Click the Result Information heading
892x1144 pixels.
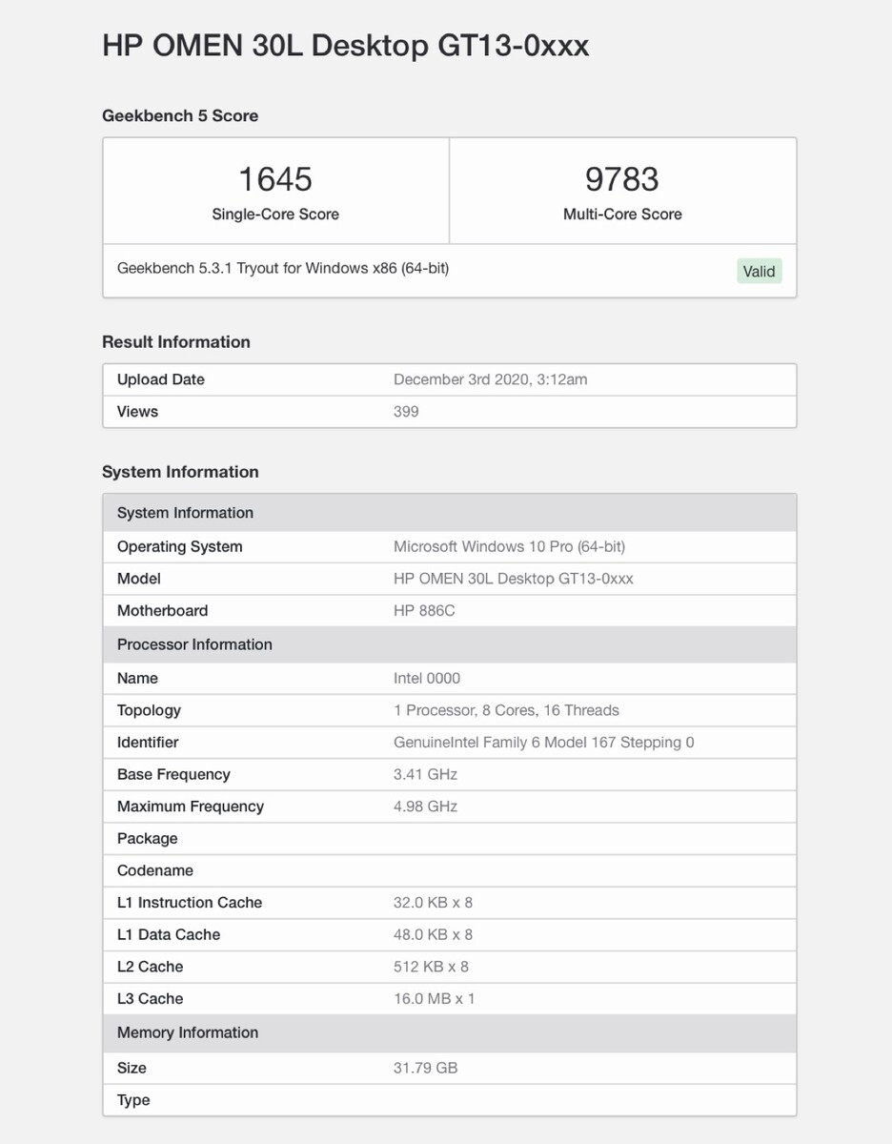pos(176,341)
